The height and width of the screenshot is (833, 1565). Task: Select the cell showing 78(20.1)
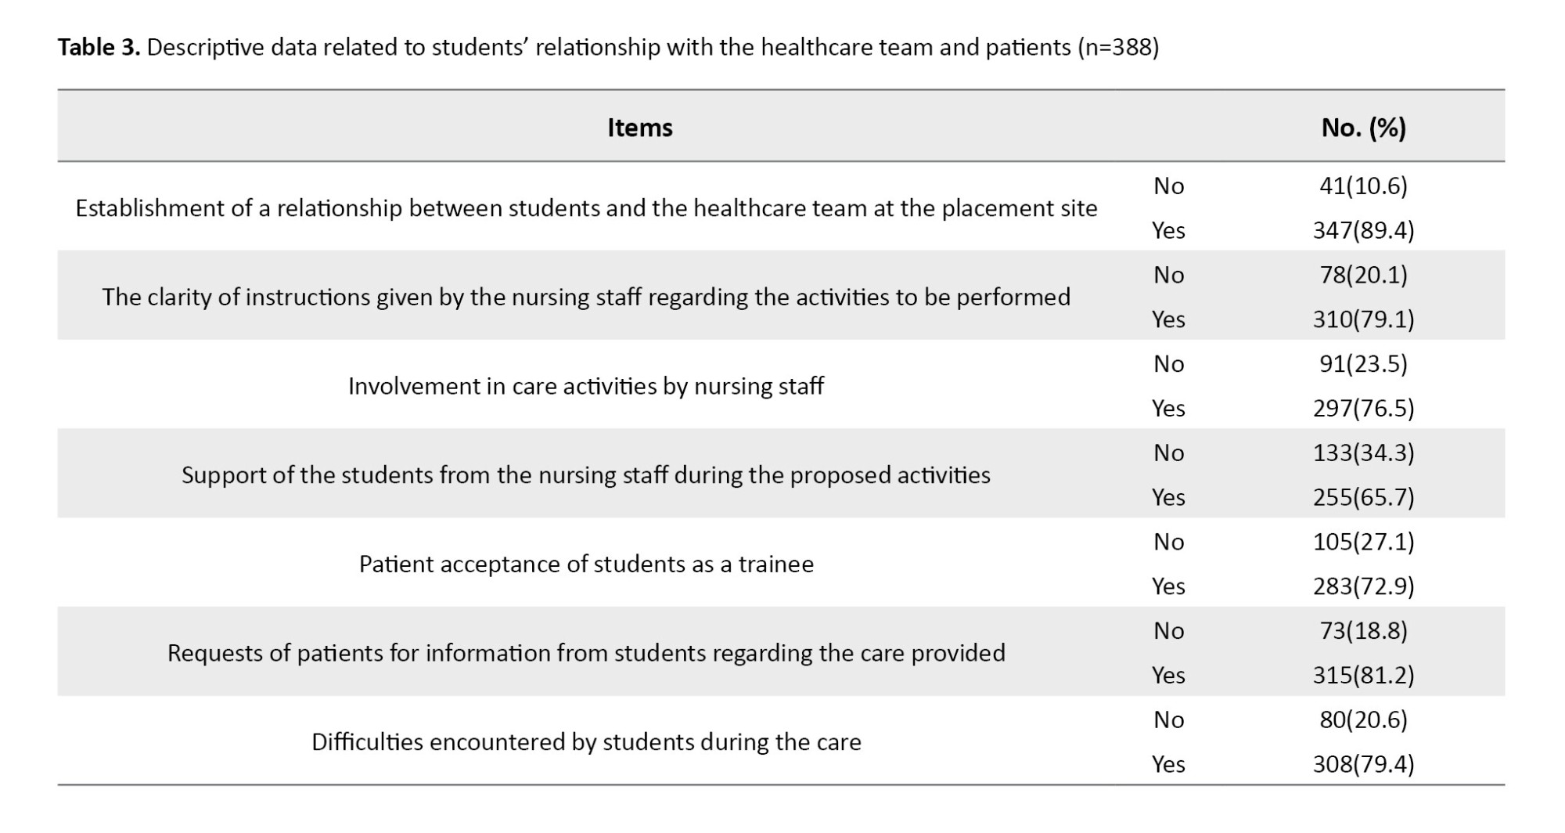[1363, 276]
